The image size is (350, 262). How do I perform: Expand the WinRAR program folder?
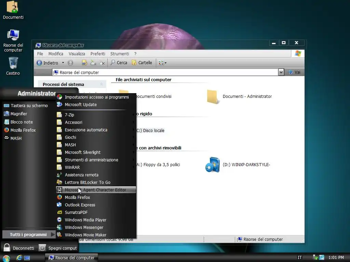[96, 167]
